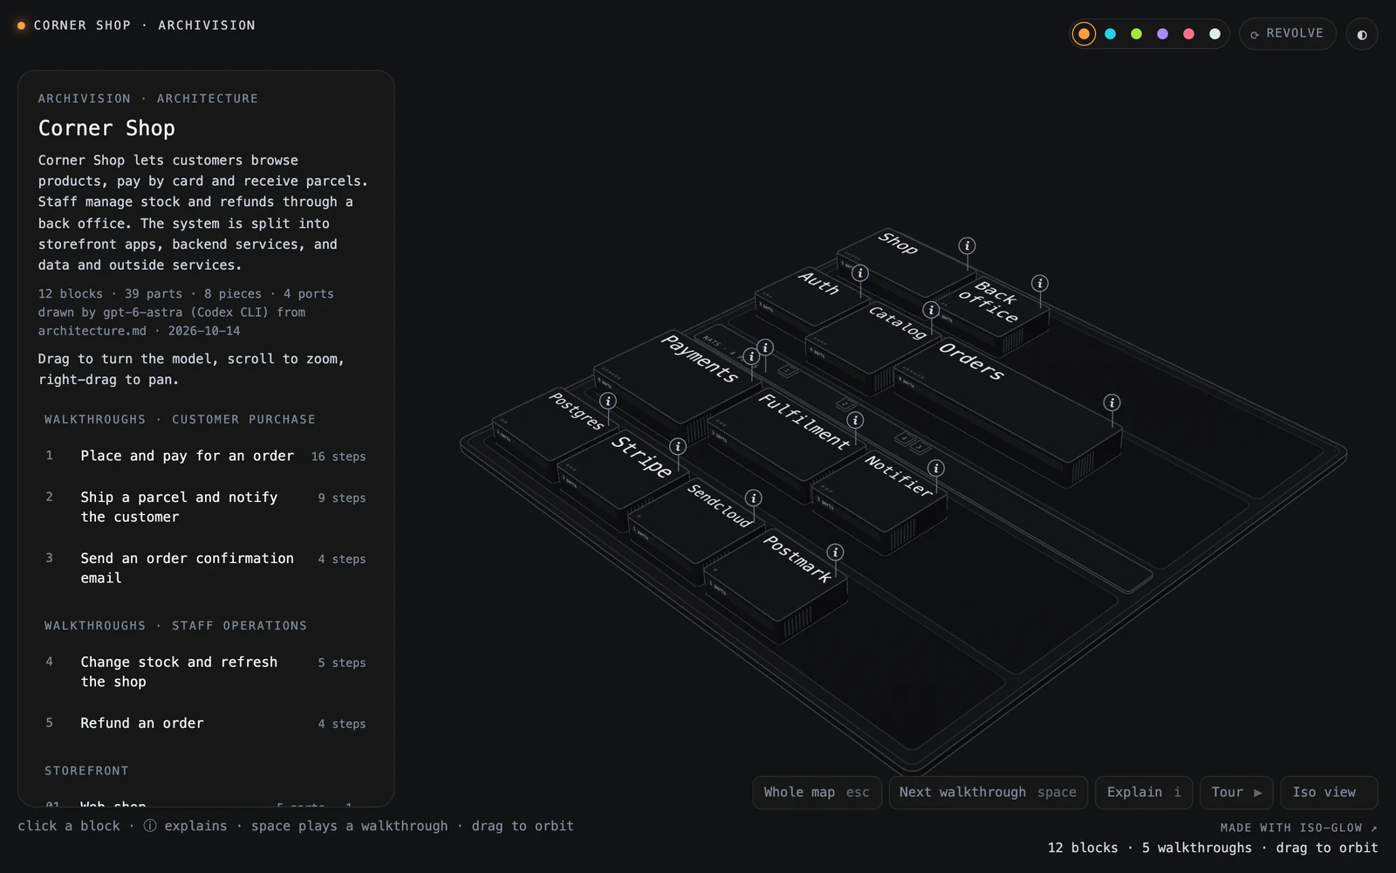Show info for the Catalog block
Viewport: 1396px width, 873px height.
point(931,310)
